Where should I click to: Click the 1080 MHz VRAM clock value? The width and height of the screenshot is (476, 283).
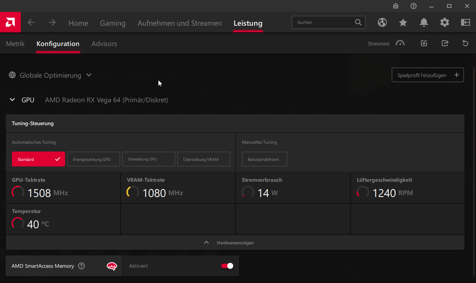tap(163, 193)
